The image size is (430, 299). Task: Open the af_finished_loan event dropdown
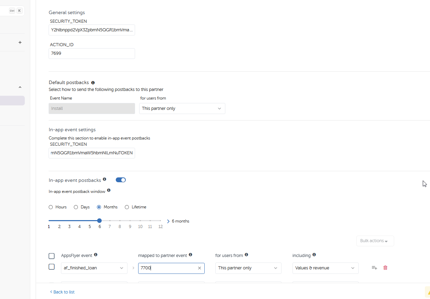coord(94,268)
